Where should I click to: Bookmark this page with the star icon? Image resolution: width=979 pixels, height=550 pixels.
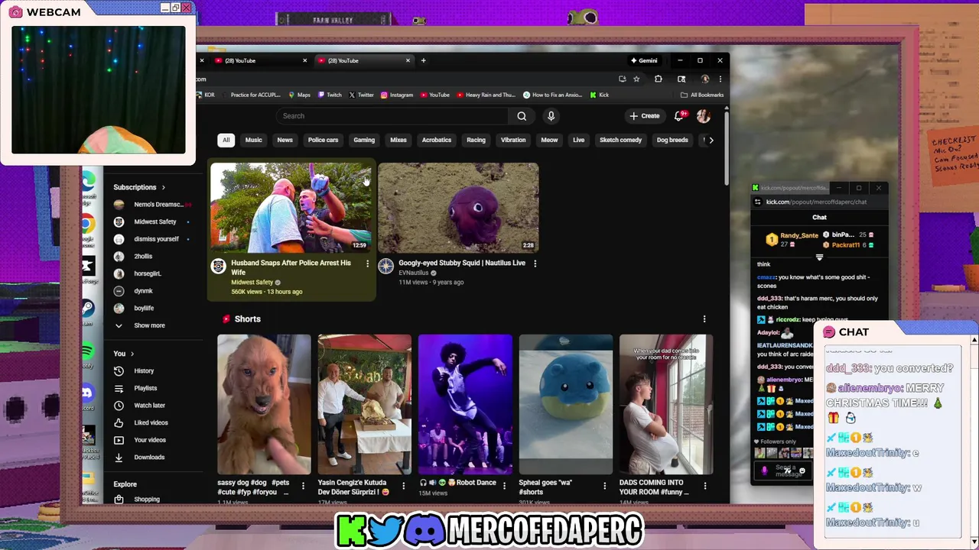pos(636,79)
